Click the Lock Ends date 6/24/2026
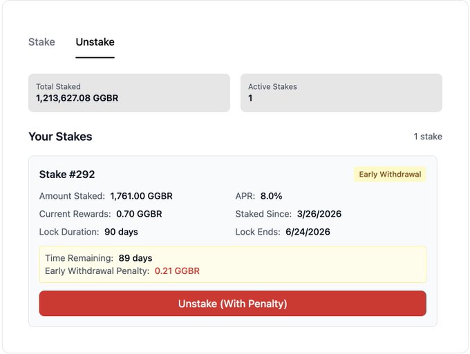 308,232
